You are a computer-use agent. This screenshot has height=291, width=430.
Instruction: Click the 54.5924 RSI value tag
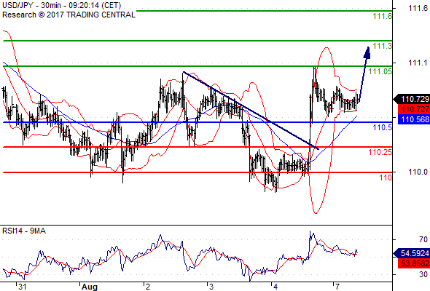tap(412, 253)
